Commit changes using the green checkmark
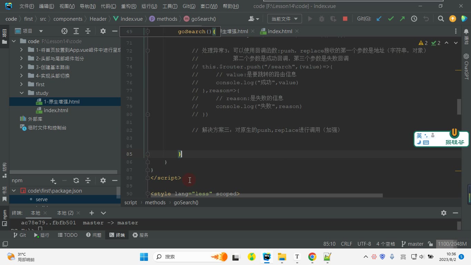Image resolution: width=471 pixels, height=265 pixels. pyautogui.click(x=391, y=19)
